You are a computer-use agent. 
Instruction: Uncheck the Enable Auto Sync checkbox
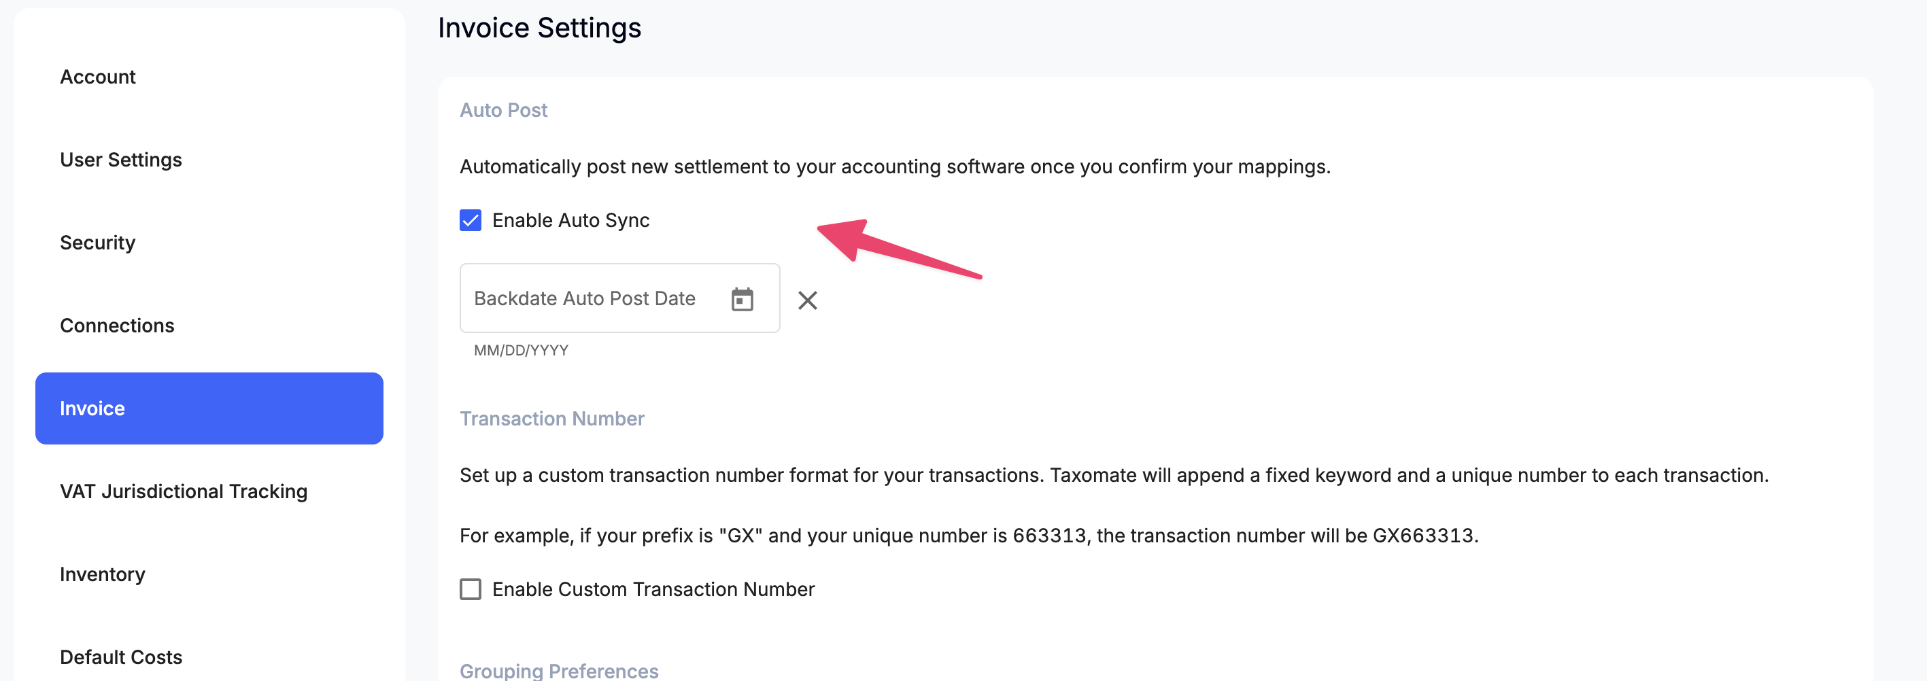470,220
